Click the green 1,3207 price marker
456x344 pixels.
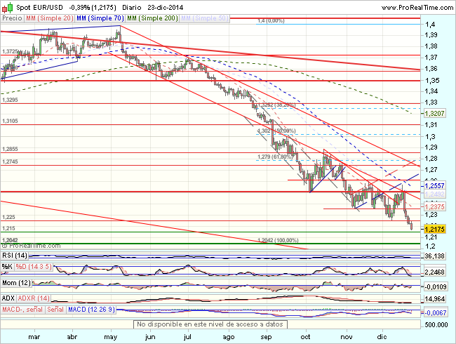pyautogui.click(x=435, y=112)
